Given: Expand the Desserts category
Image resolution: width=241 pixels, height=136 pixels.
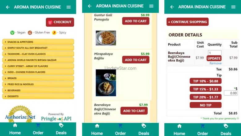Looking at the screenshot, I should [38, 96].
